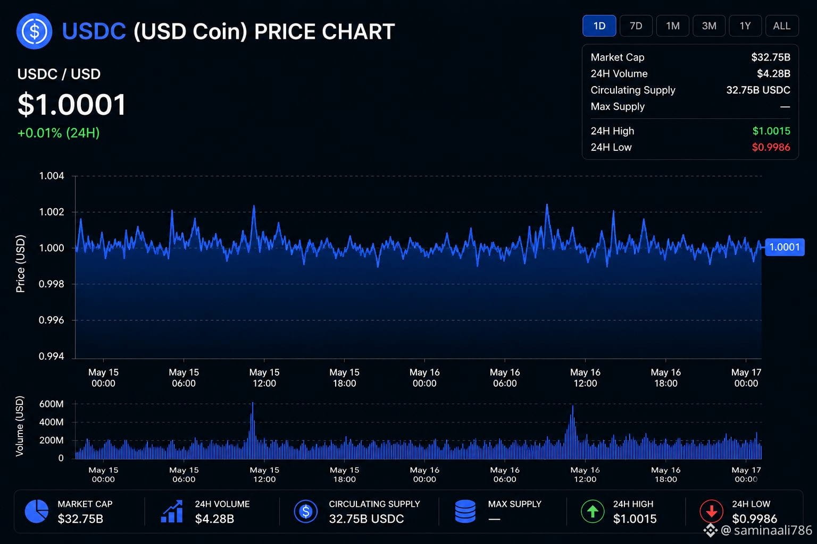Click the $1.0015 24H high in bottom bar
This screenshot has width=817, height=544.
click(x=635, y=519)
